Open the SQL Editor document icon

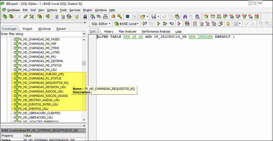click(57, 17)
